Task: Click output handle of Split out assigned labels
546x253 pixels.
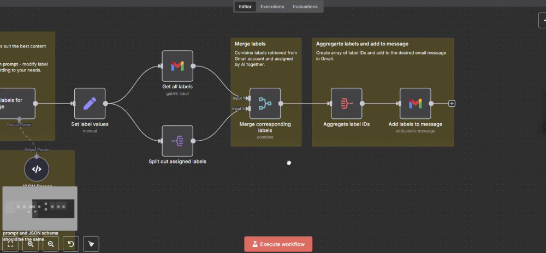Action: (193, 141)
